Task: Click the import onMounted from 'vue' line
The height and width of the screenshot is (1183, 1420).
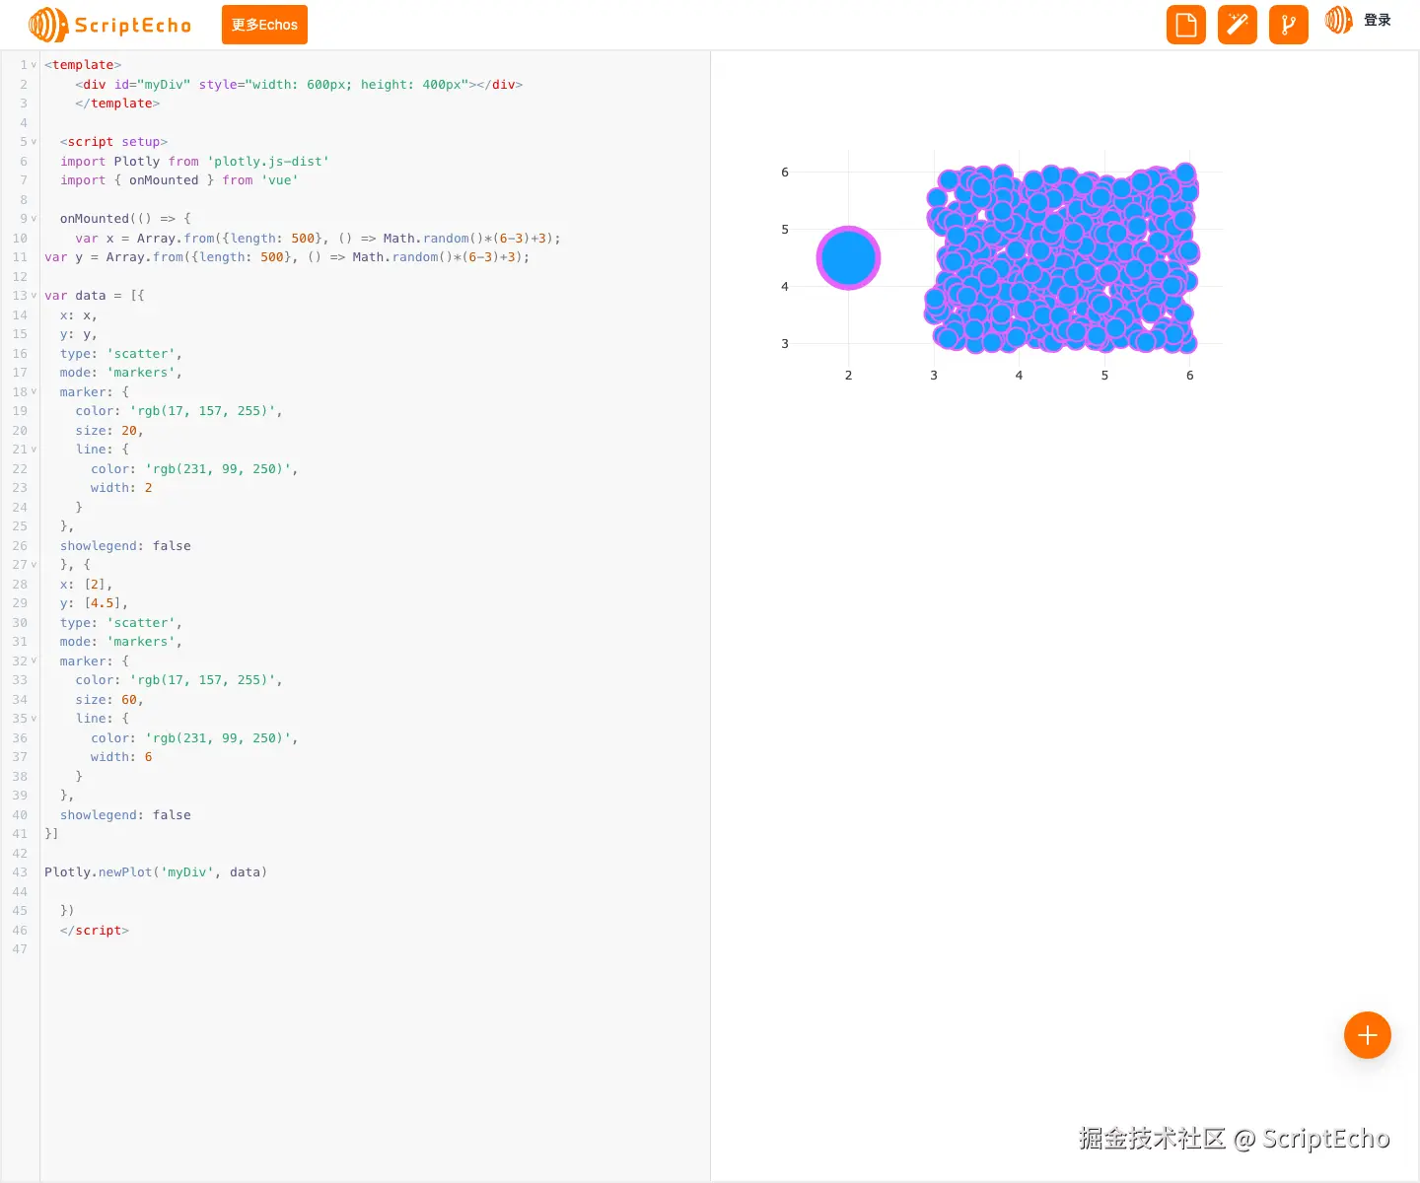Action: click(178, 180)
